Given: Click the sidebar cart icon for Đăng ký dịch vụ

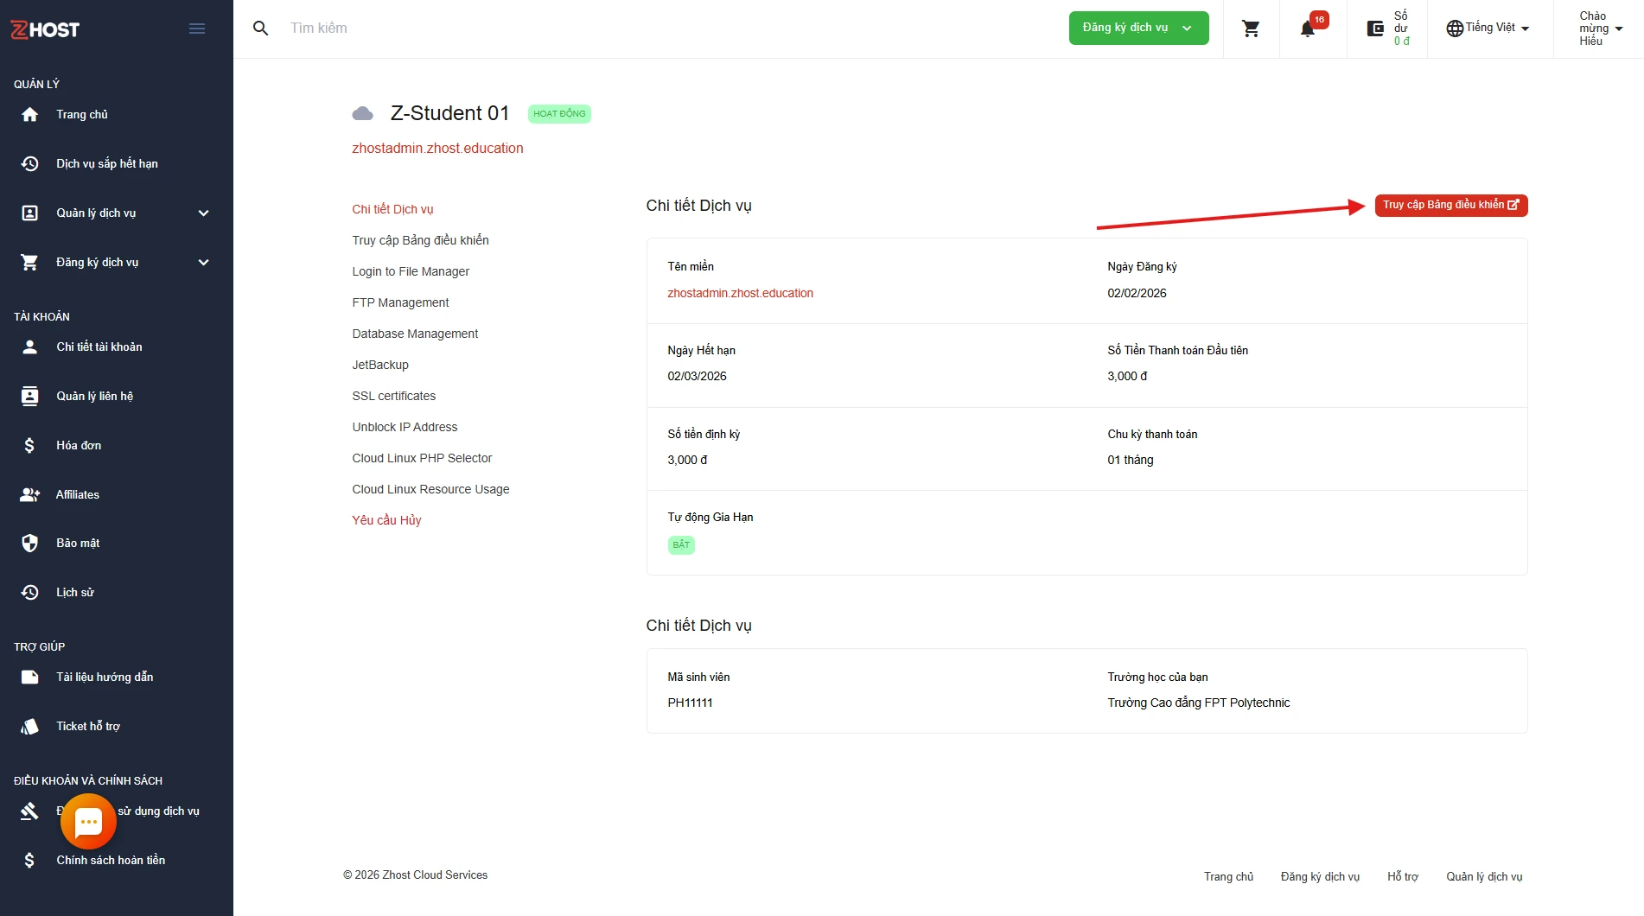Looking at the screenshot, I should coord(30,263).
